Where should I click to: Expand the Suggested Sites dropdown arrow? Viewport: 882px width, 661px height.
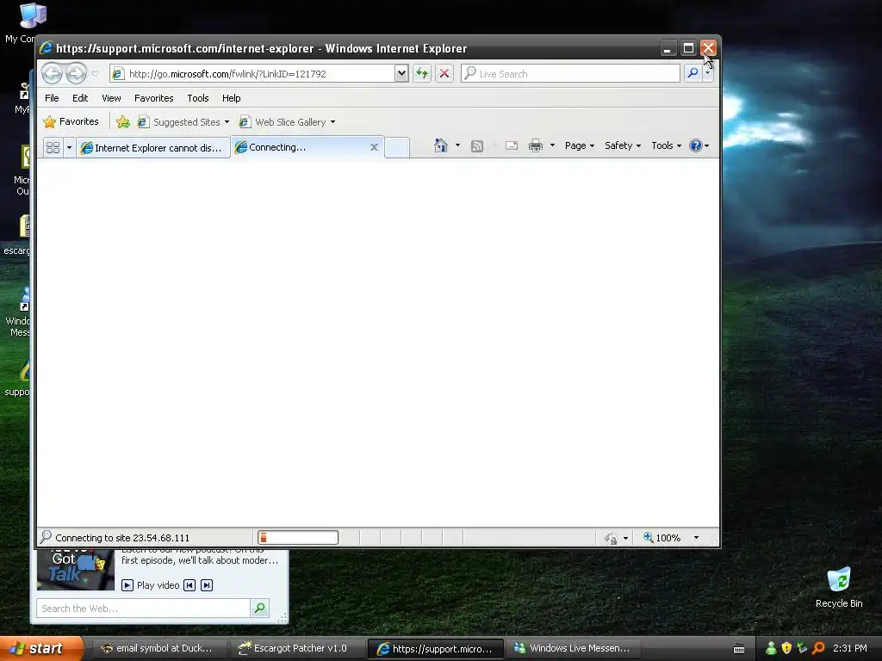point(227,122)
